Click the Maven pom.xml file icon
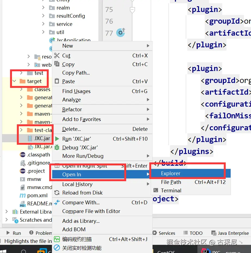251x253 pixels. tap(23, 195)
